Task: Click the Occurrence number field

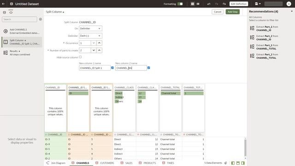Action: tap(85, 43)
